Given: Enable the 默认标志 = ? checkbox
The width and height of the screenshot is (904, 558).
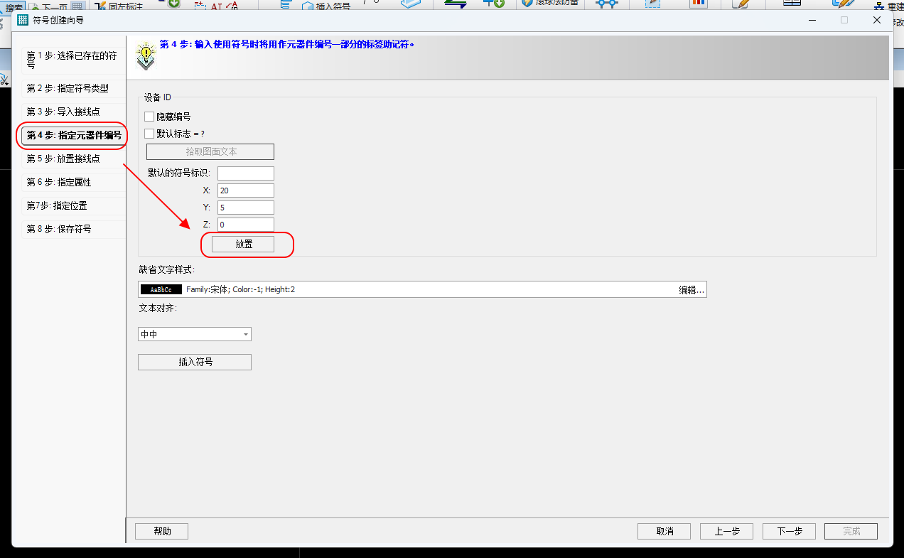Looking at the screenshot, I should tap(149, 133).
